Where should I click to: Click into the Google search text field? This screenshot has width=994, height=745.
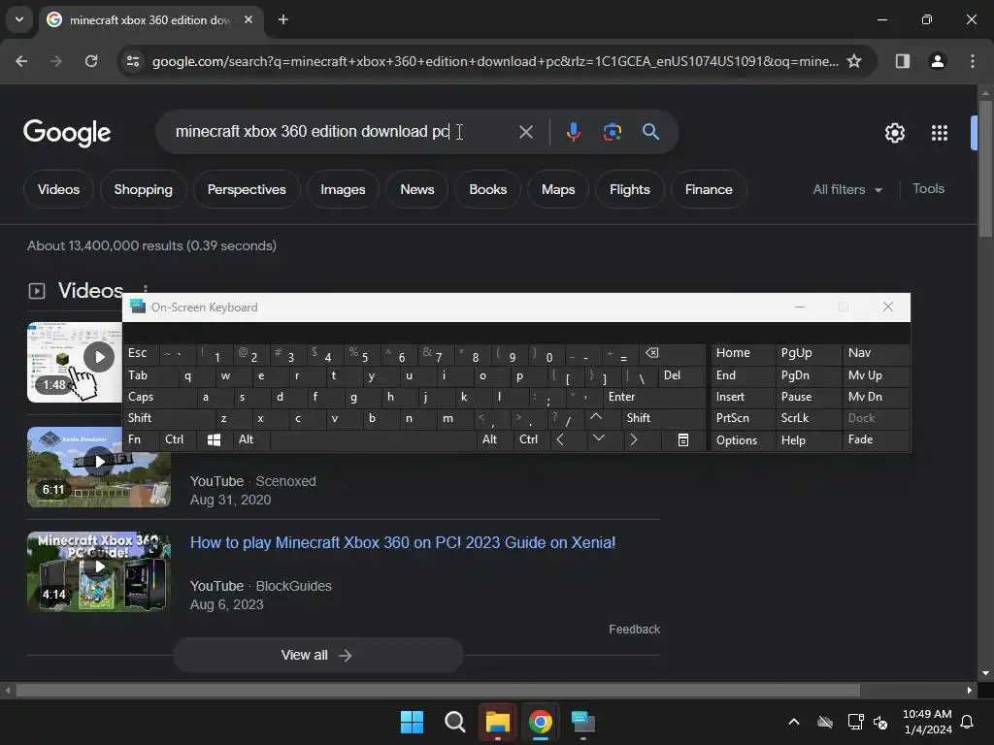pyautogui.click(x=336, y=132)
